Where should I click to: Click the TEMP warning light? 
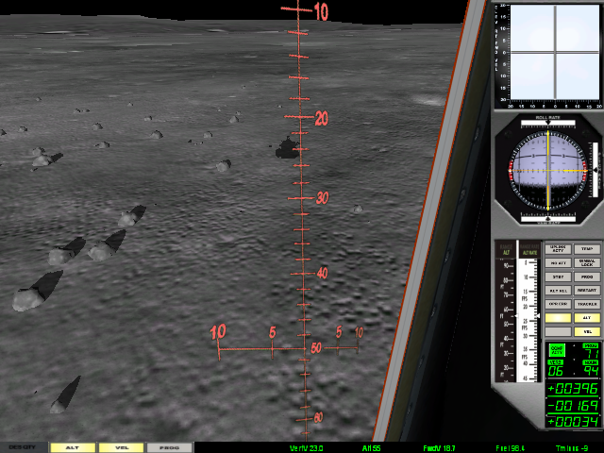587,249
